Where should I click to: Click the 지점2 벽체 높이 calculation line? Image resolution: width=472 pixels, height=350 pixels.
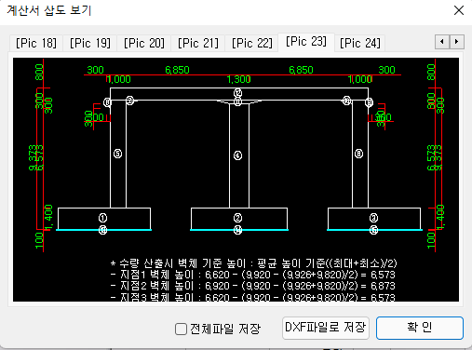253,286
